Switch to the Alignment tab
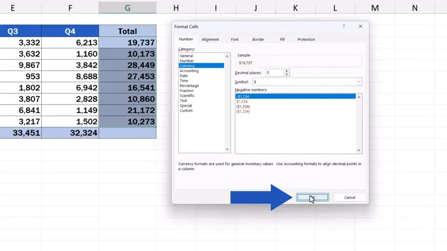 point(210,39)
